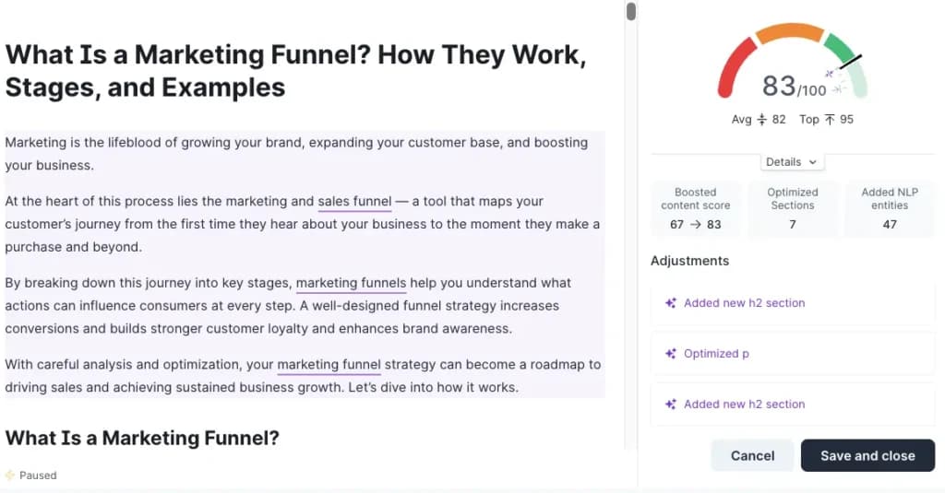Click the Cancel button
945x493 pixels.
[x=752, y=455]
